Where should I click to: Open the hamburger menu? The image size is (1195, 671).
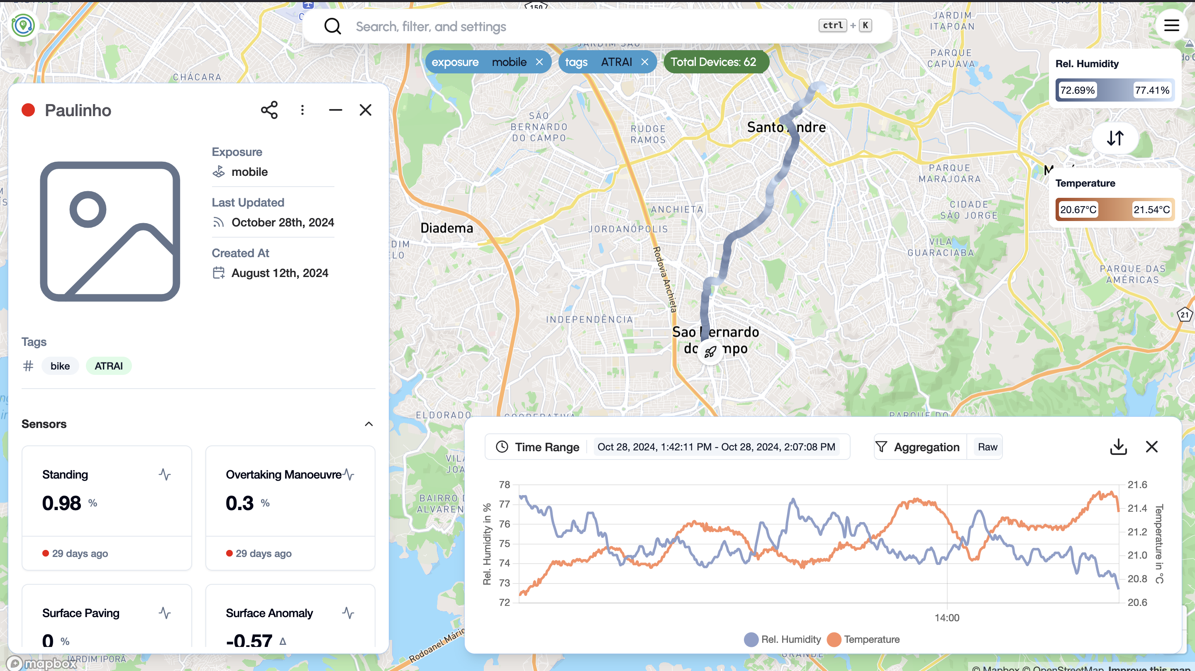(1171, 25)
